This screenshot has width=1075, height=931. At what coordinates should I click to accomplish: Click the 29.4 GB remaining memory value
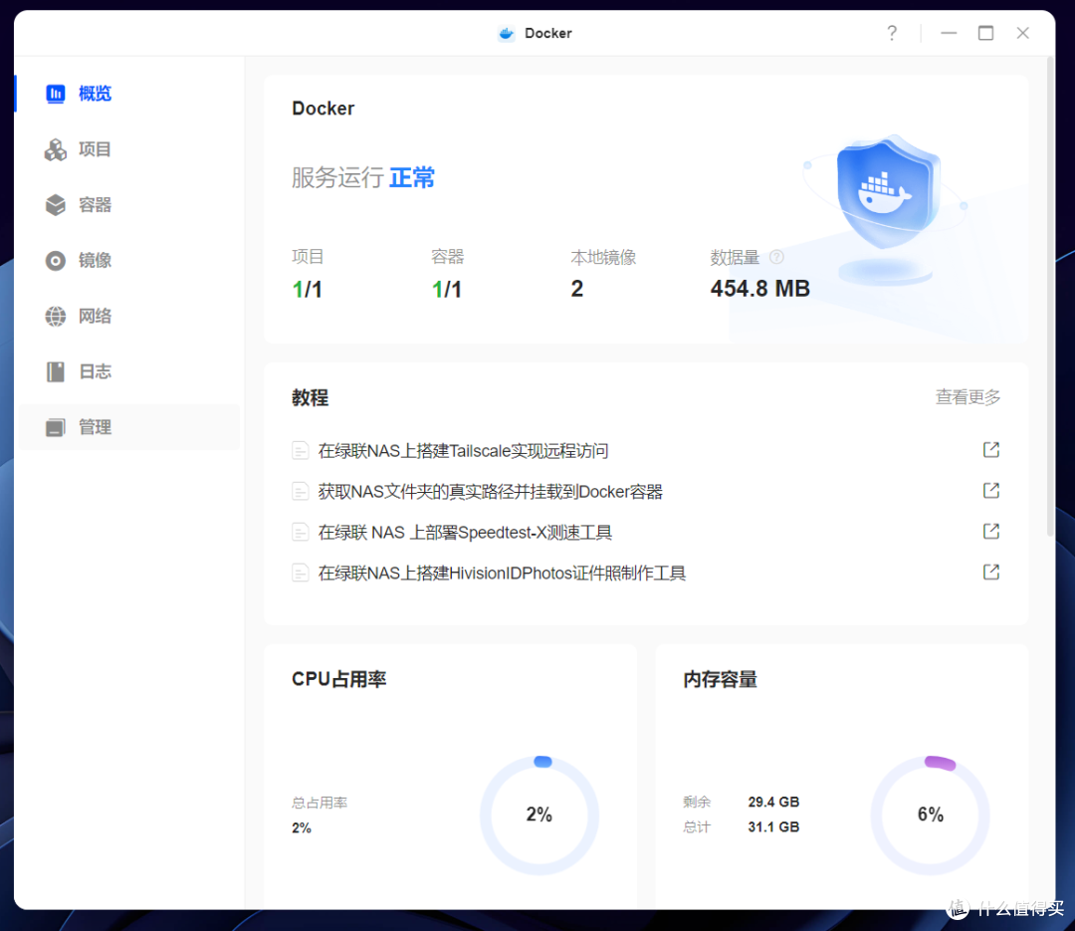(x=773, y=802)
